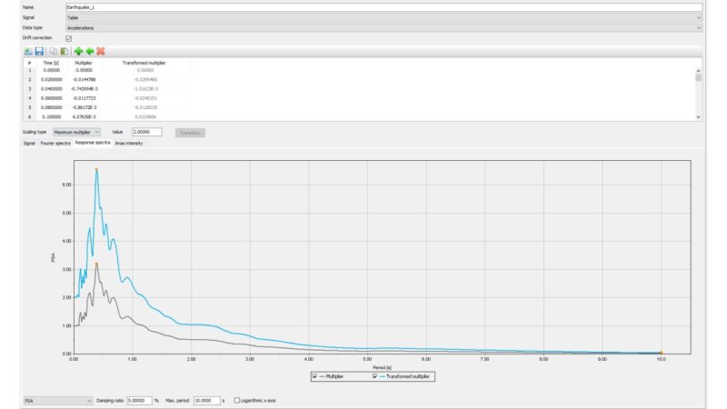The height and width of the screenshot is (409, 727).
Task: Click the copy table icon
Action: [54, 51]
